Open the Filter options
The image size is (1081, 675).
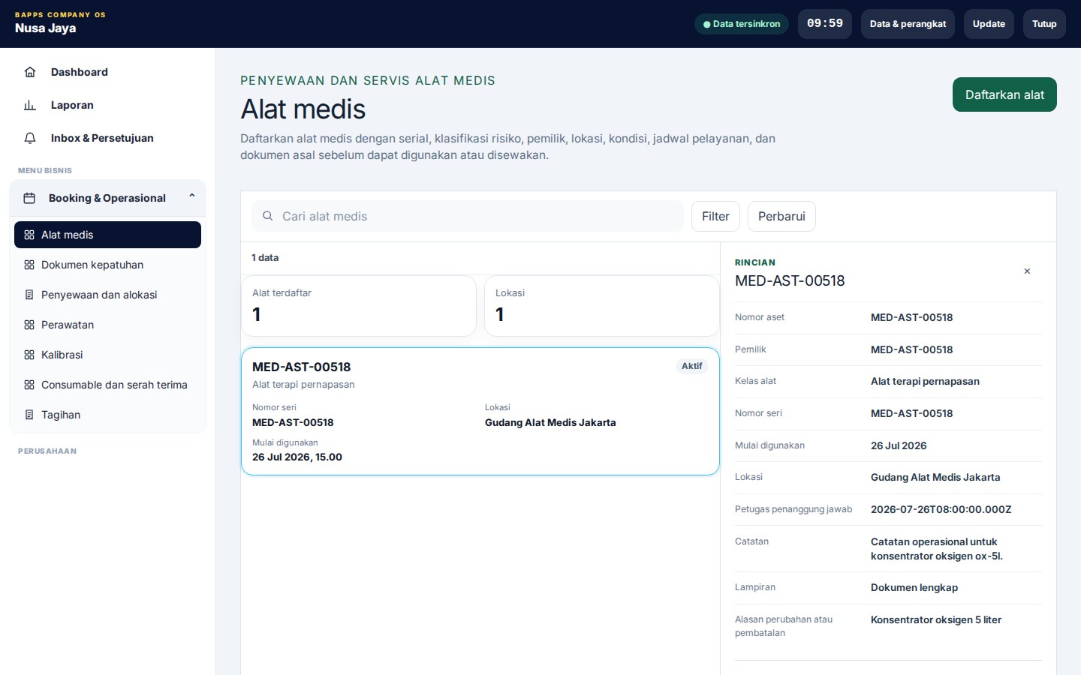click(715, 216)
